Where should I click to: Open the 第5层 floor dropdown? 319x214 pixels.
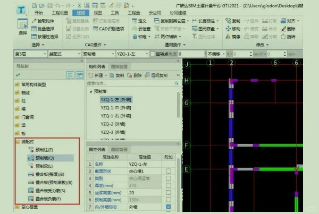31,54
